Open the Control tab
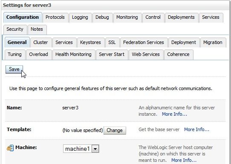The image size is (231, 164). 153,17
